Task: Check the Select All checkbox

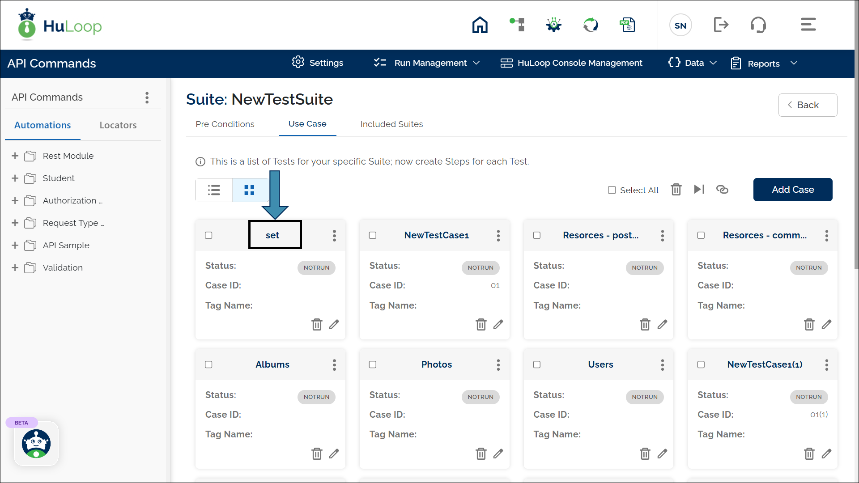Action: pyautogui.click(x=612, y=190)
